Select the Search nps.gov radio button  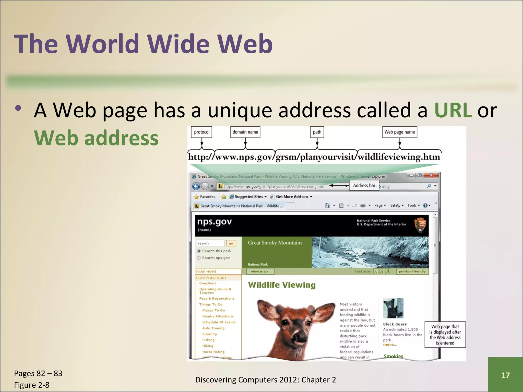(x=199, y=258)
